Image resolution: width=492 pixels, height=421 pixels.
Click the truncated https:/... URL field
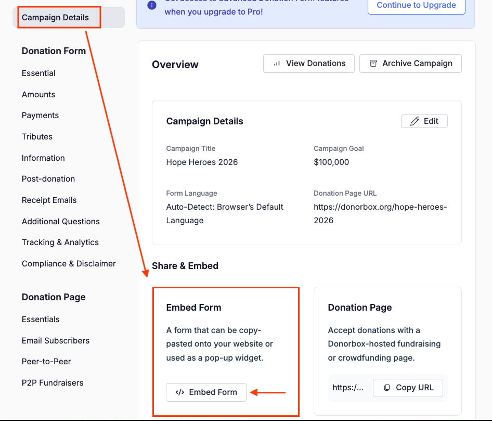348,388
